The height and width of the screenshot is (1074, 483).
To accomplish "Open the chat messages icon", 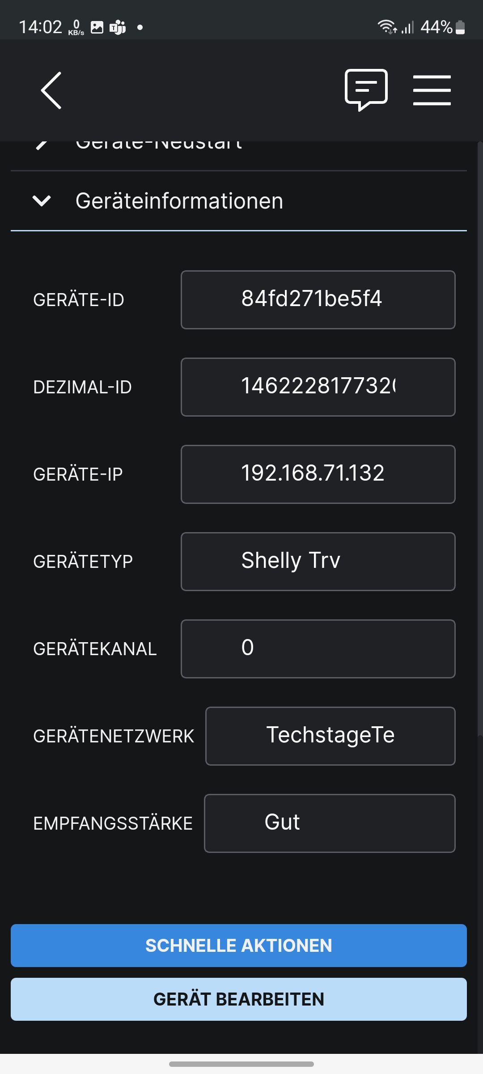I will [x=366, y=89].
